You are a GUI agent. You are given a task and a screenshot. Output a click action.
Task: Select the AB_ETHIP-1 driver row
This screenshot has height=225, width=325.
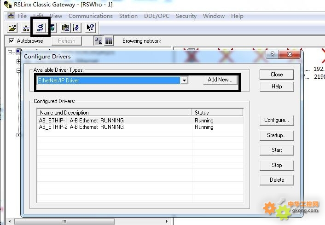point(140,121)
